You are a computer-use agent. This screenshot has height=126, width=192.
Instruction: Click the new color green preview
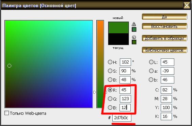(118, 28)
